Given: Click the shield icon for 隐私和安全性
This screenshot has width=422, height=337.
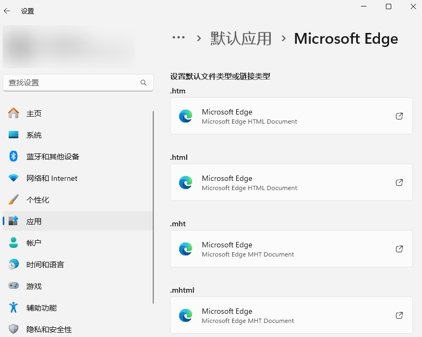Looking at the screenshot, I should coord(13,329).
